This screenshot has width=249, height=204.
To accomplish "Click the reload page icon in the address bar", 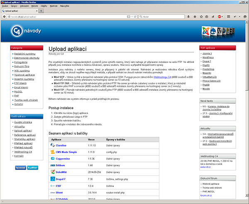I will coord(135,17).
